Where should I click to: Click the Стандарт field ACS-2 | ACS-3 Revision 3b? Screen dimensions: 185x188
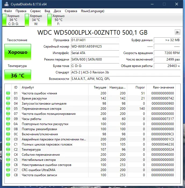point(126,72)
